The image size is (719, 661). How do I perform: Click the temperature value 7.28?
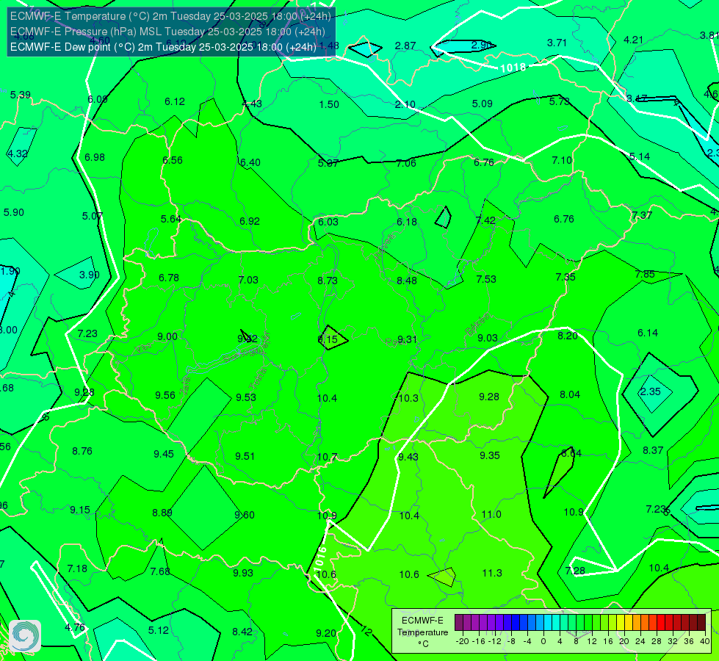pos(575,571)
